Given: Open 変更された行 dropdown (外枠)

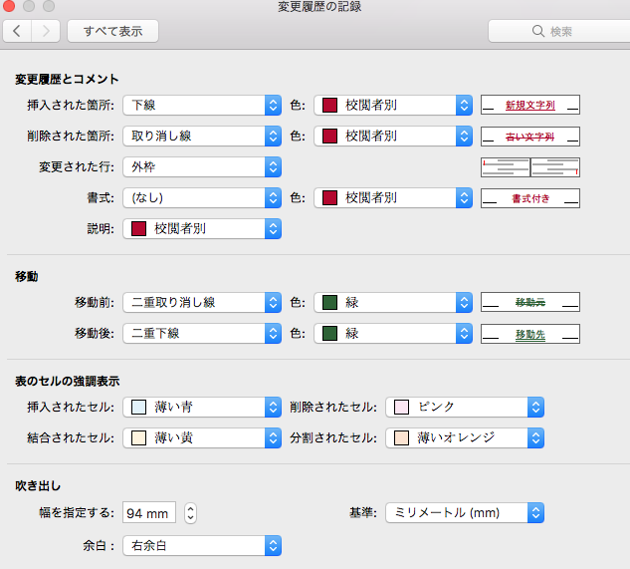Looking at the screenshot, I should (202, 167).
